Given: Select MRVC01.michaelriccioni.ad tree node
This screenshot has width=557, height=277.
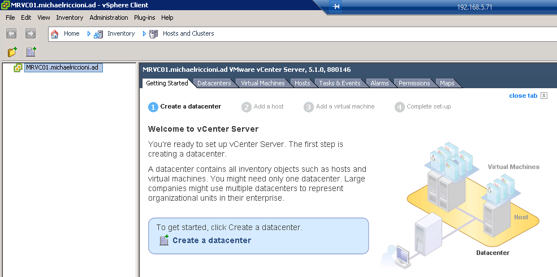Looking at the screenshot, I should pos(63,67).
